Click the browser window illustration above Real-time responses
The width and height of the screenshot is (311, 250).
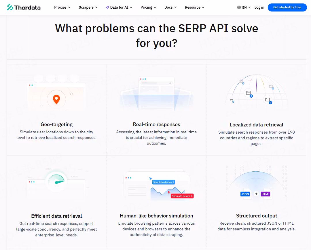156,92
